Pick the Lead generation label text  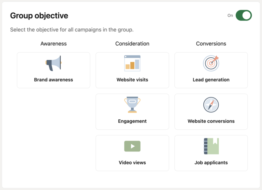211,80
